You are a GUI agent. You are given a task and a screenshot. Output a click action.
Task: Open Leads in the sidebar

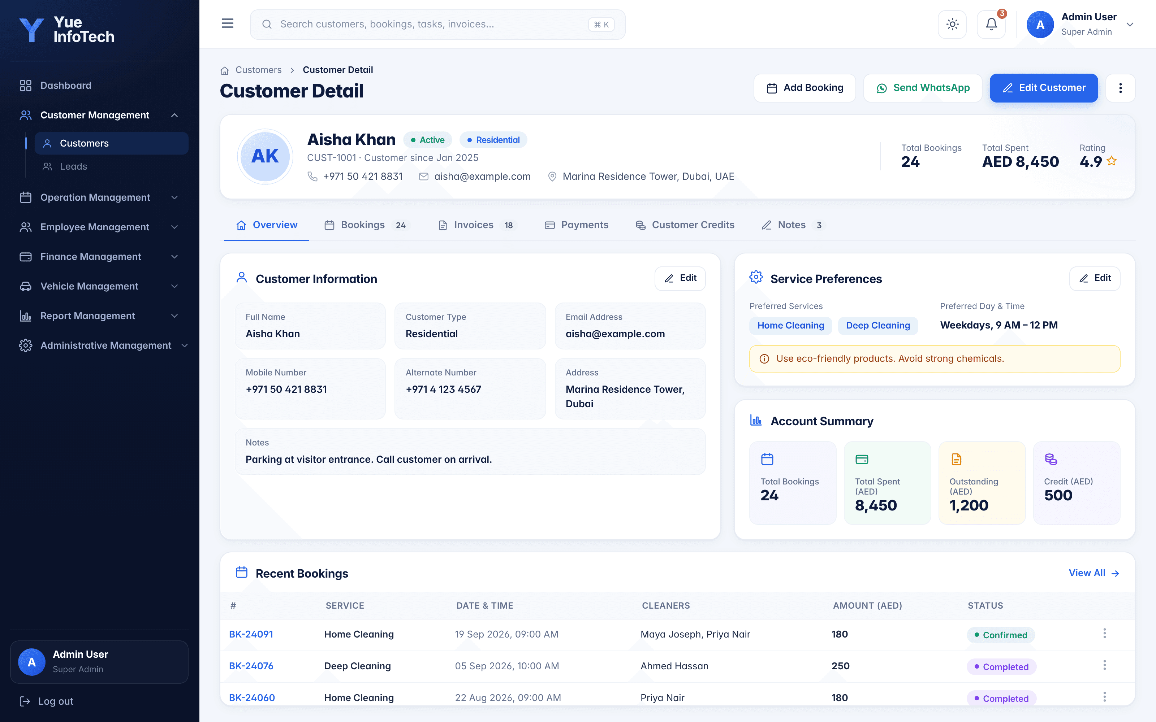(111, 167)
